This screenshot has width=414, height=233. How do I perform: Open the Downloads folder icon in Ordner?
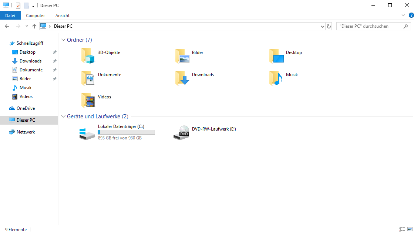point(182,78)
